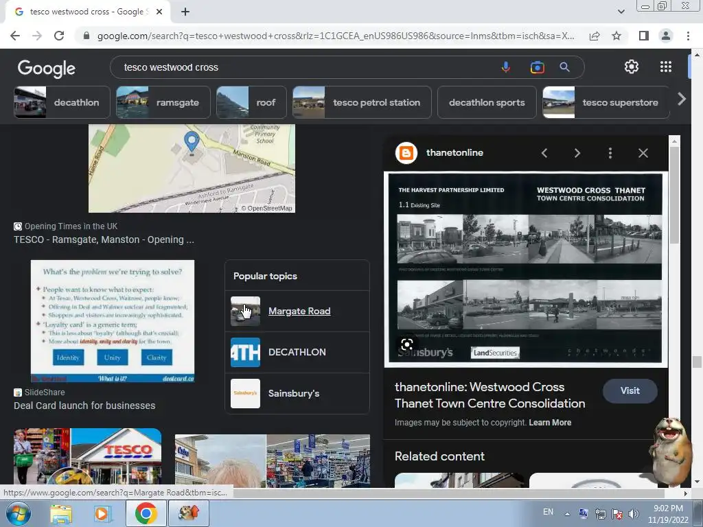The height and width of the screenshot is (527, 703).
Task: Click the magnifier search button
Action: coord(564,67)
